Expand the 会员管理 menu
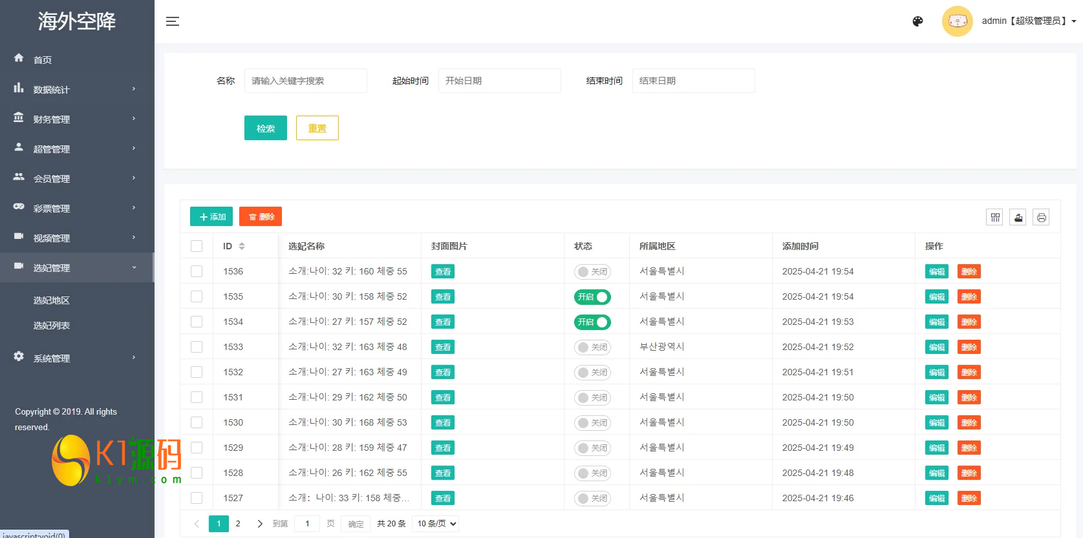The width and height of the screenshot is (1083, 538). coord(77,178)
